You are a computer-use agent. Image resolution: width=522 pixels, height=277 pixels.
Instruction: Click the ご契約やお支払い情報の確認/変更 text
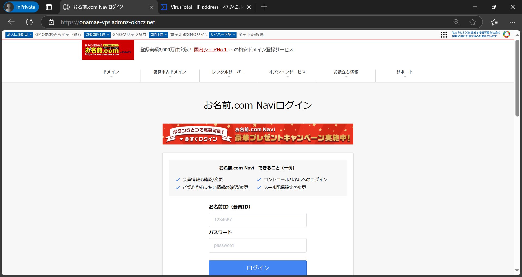click(x=215, y=187)
